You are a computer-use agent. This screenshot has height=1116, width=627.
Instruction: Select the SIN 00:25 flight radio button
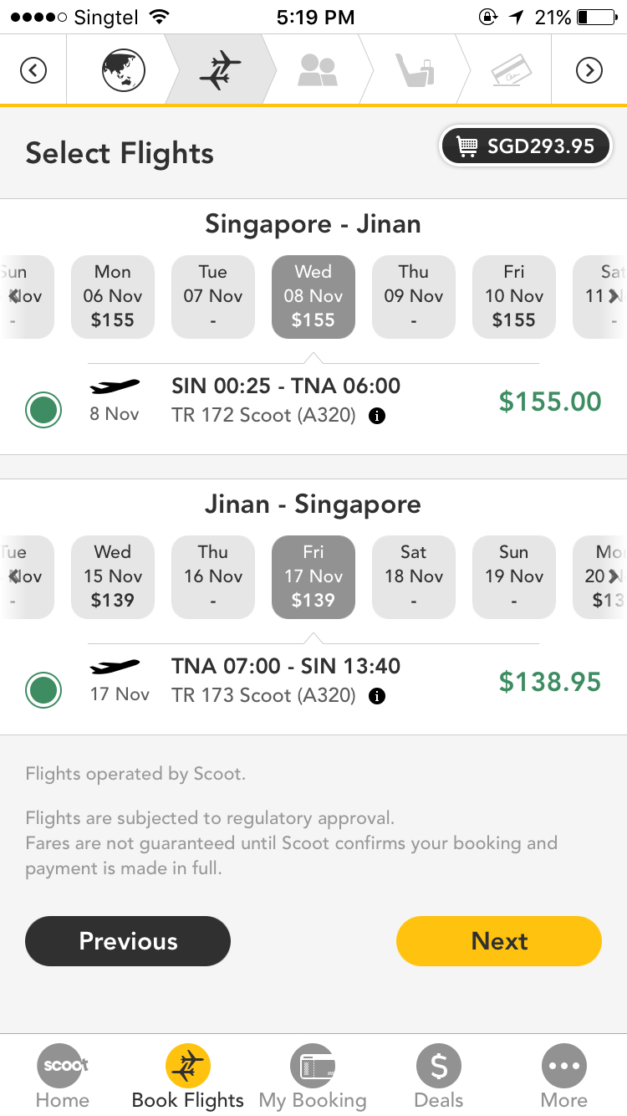click(x=43, y=410)
